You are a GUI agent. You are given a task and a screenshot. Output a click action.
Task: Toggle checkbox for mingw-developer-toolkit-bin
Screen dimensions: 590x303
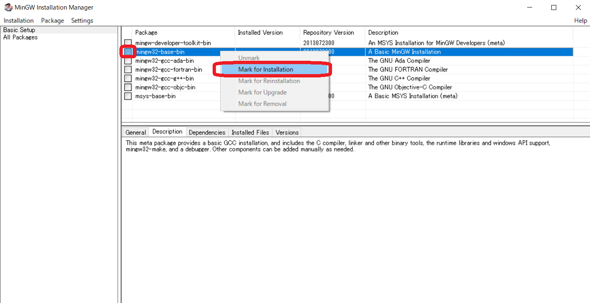click(x=128, y=43)
